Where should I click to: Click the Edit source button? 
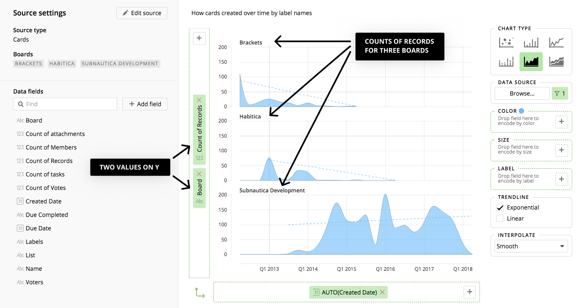pyautogui.click(x=142, y=13)
